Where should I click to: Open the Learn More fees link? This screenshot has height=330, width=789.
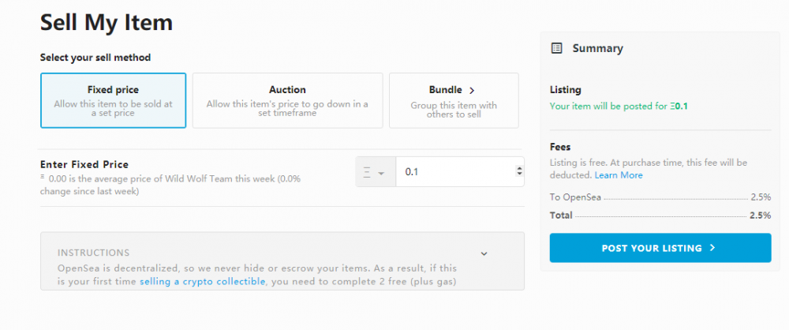[x=619, y=175]
